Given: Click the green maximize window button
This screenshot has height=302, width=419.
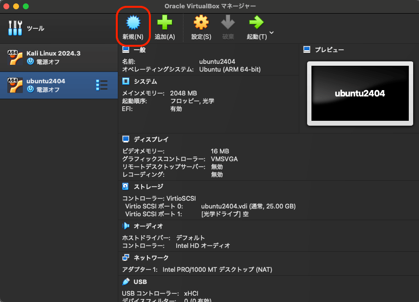Looking at the screenshot, I should coord(26,6).
